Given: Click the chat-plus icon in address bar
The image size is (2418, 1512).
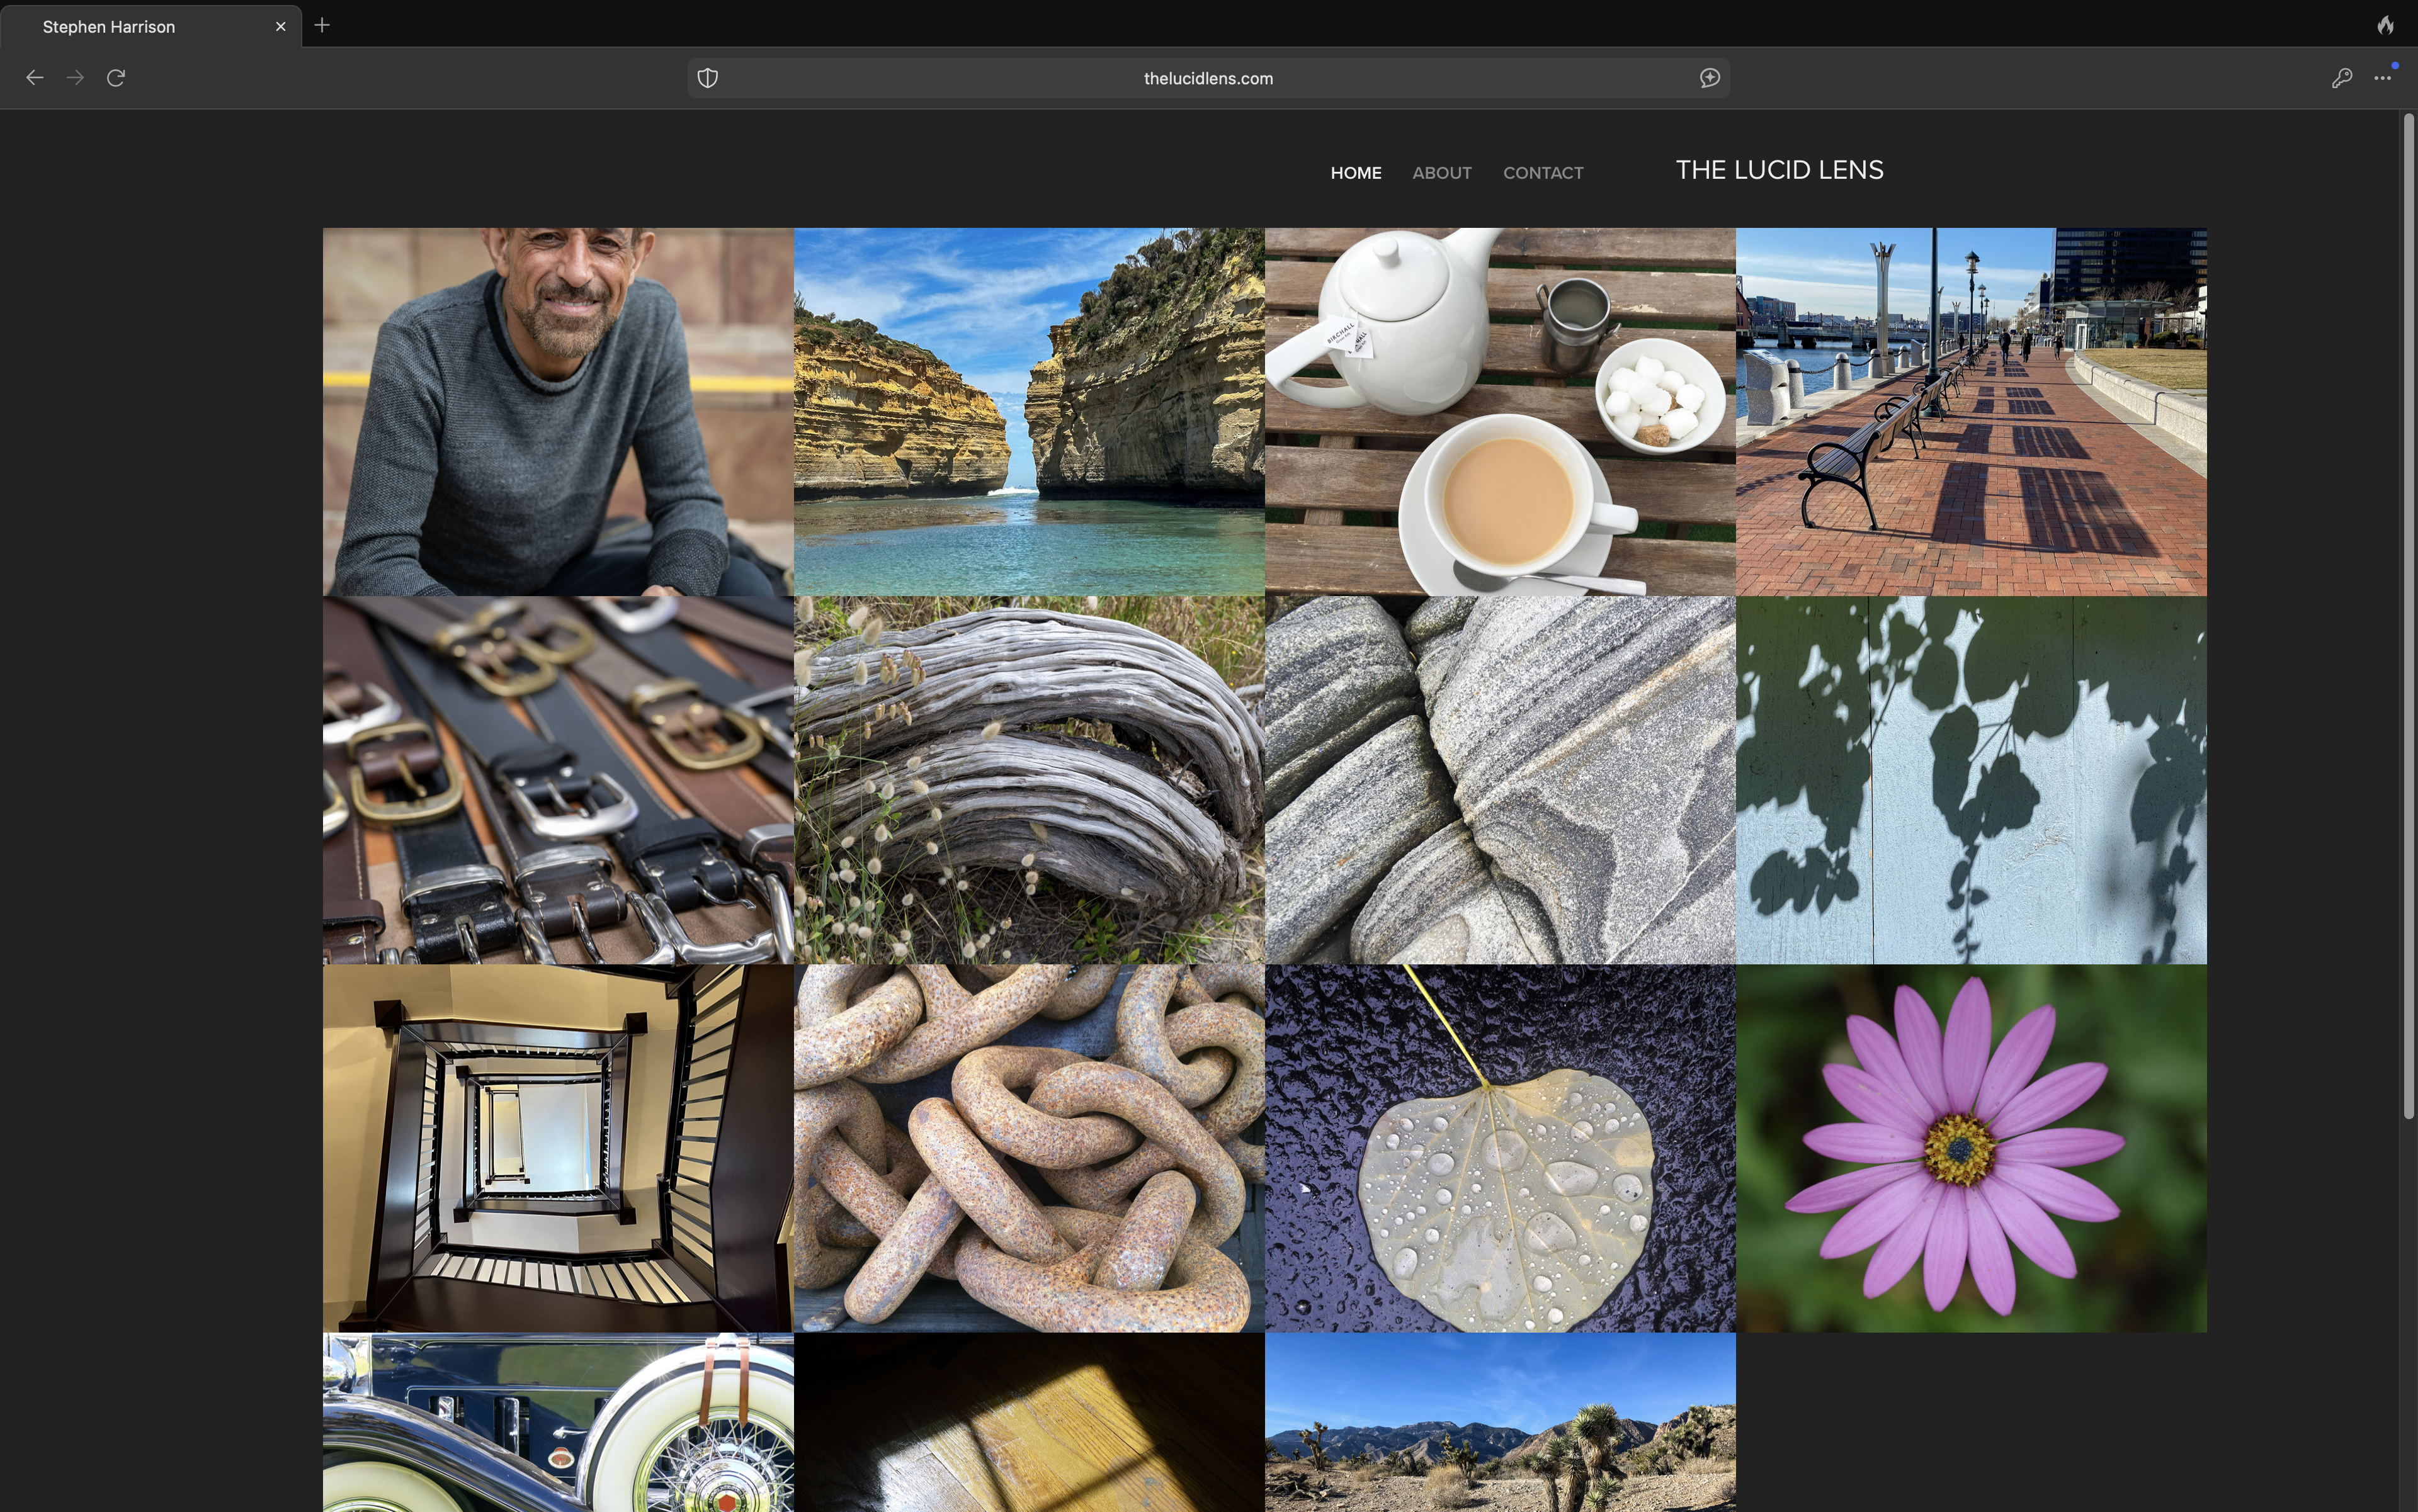Looking at the screenshot, I should click(x=1710, y=78).
